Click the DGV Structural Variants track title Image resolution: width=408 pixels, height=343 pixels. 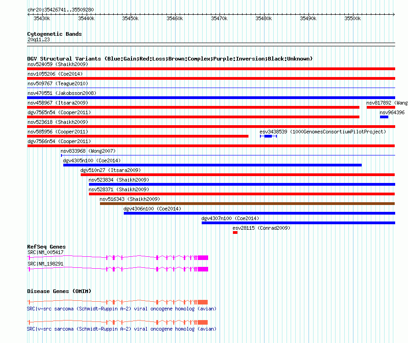[x=170, y=59]
